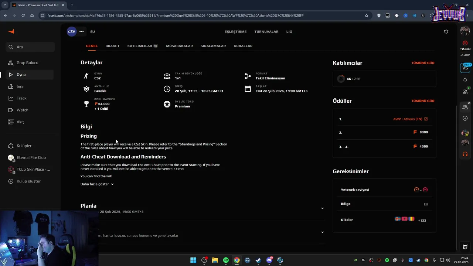Open the notifications bell
This screenshot has width=473, height=266.
[x=465, y=80]
